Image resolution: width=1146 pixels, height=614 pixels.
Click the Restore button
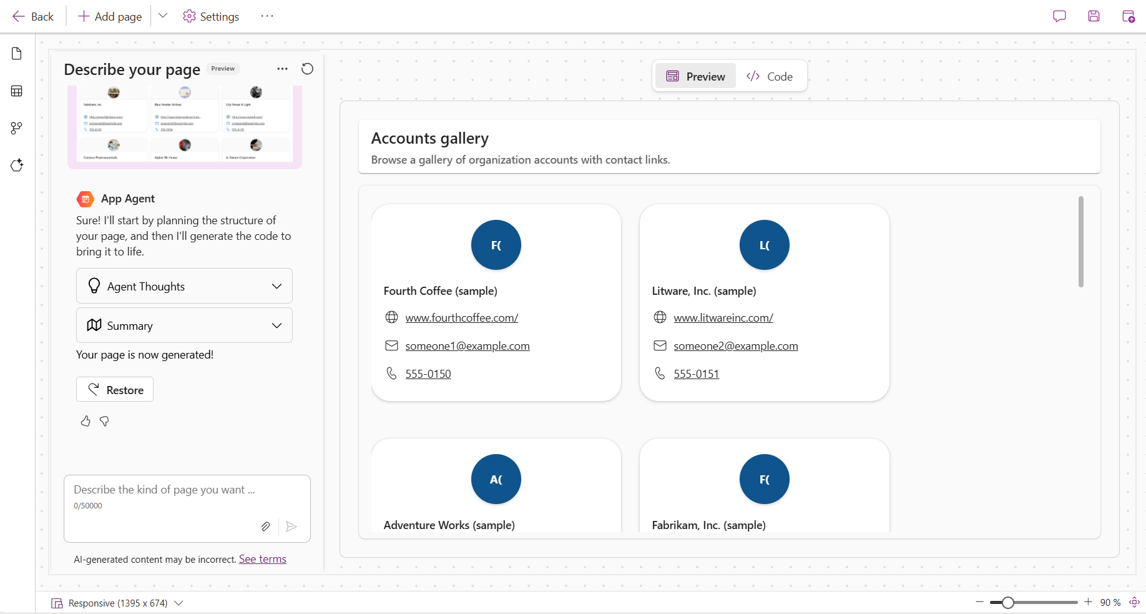pos(114,389)
